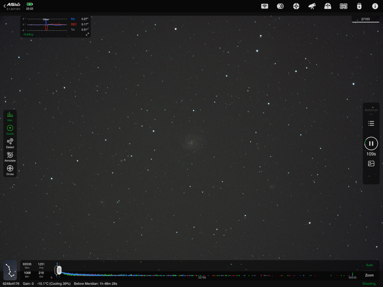Open the Wi-Fi settings icon

[265, 6]
